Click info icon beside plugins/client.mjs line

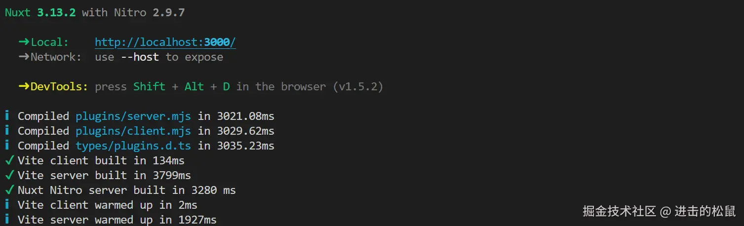(7, 131)
